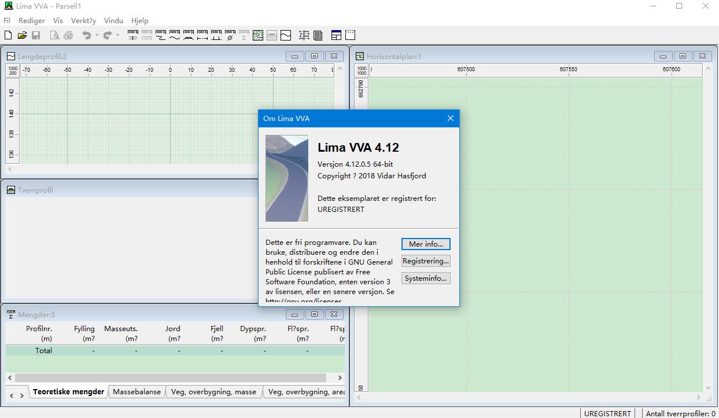
Task: Click the greyed cross-section view toolbar icon
Action: [272, 35]
